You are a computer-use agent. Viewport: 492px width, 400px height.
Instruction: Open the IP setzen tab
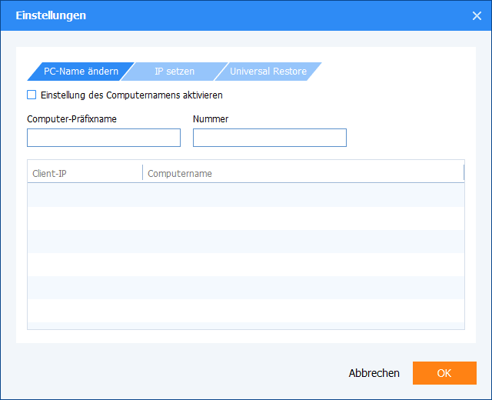click(175, 72)
